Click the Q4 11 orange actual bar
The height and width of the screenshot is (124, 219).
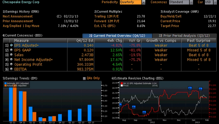coord(25,106)
